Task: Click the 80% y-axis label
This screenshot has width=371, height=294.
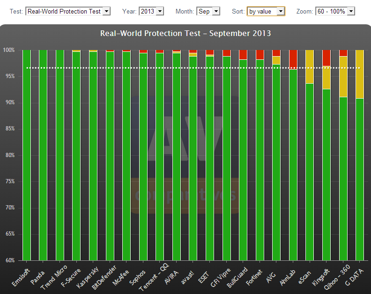Action: pos(10,155)
